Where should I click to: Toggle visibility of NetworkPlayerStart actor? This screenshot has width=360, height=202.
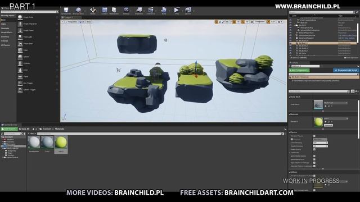pyautogui.click(x=290, y=33)
